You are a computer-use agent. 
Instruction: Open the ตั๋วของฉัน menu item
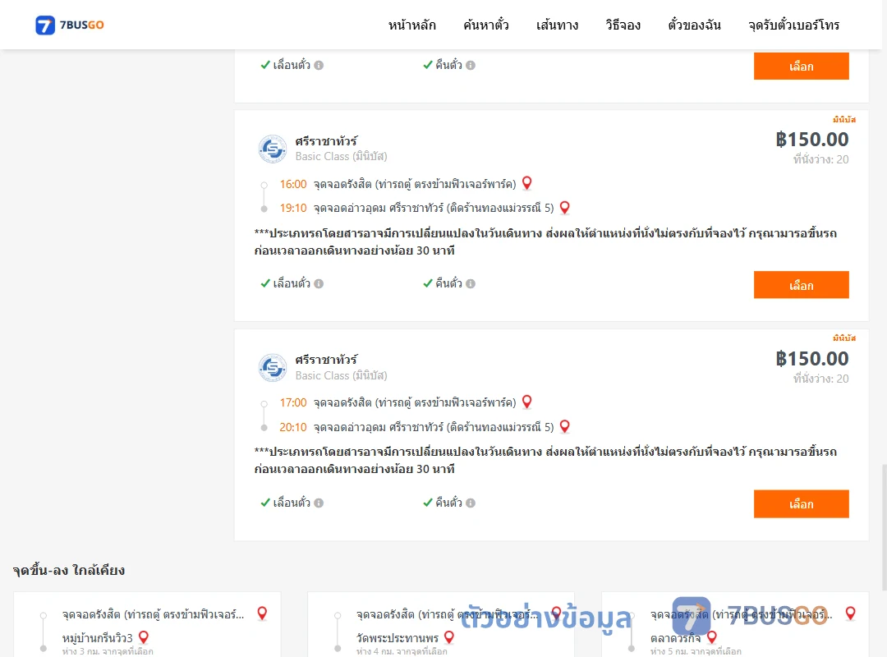pyautogui.click(x=694, y=25)
